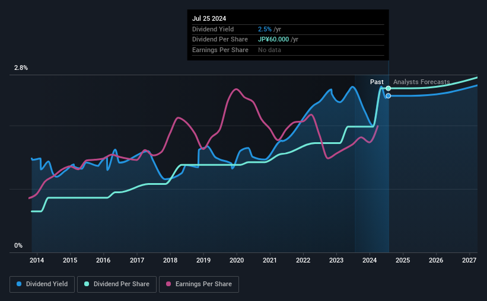Click the Earnings Per Share tooltip row label
The image size is (487, 301).
tap(220, 50)
